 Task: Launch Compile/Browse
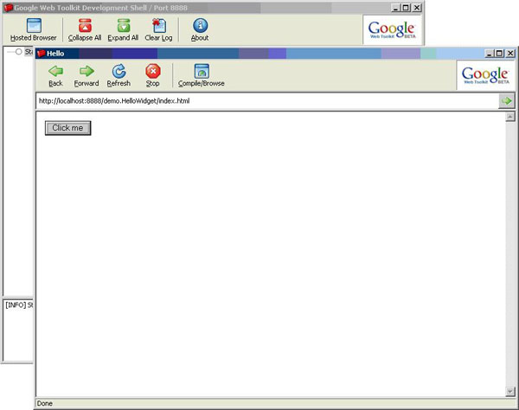(x=202, y=75)
